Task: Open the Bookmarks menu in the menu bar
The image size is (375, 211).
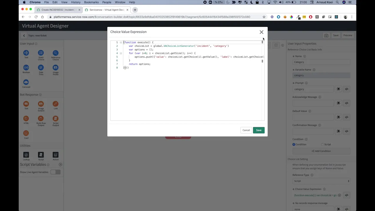Action: point(91,2)
